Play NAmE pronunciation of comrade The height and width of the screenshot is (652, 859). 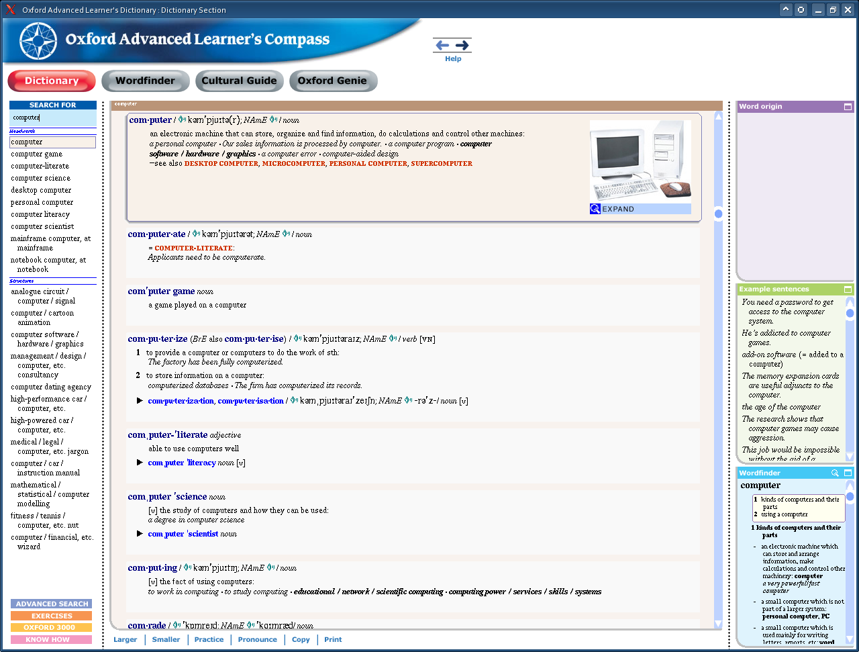tap(251, 625)
